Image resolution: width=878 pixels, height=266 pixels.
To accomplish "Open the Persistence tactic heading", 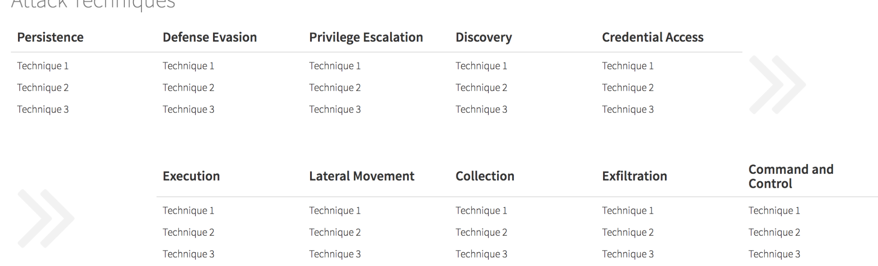I will coord(50,37).
